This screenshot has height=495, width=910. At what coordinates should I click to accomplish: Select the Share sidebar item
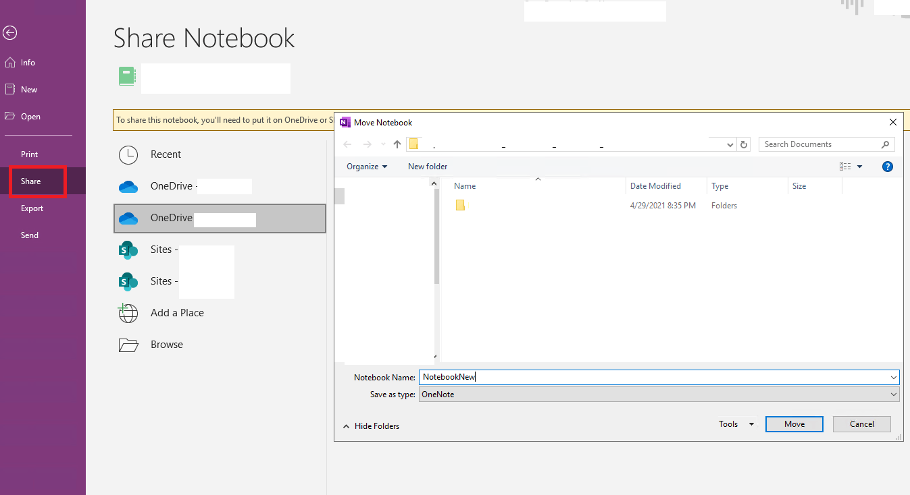pyautogui.click(x=43, y=181)
